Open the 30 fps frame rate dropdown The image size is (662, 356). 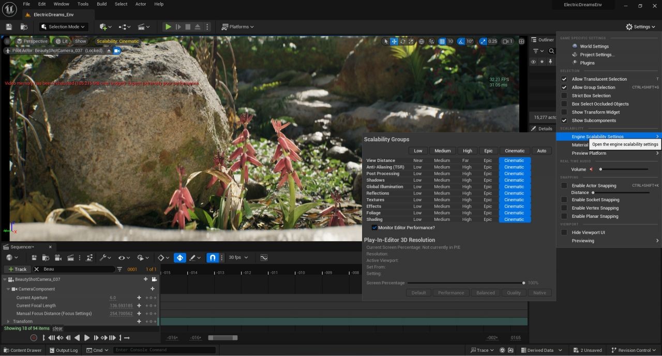pyautogui.click(x=238, y=258)
